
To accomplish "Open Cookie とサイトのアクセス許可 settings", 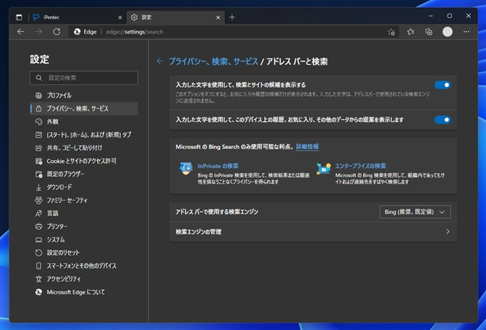I will coord(84,161).
